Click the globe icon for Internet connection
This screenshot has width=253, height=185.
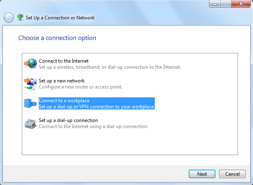[x=31, y=63]
